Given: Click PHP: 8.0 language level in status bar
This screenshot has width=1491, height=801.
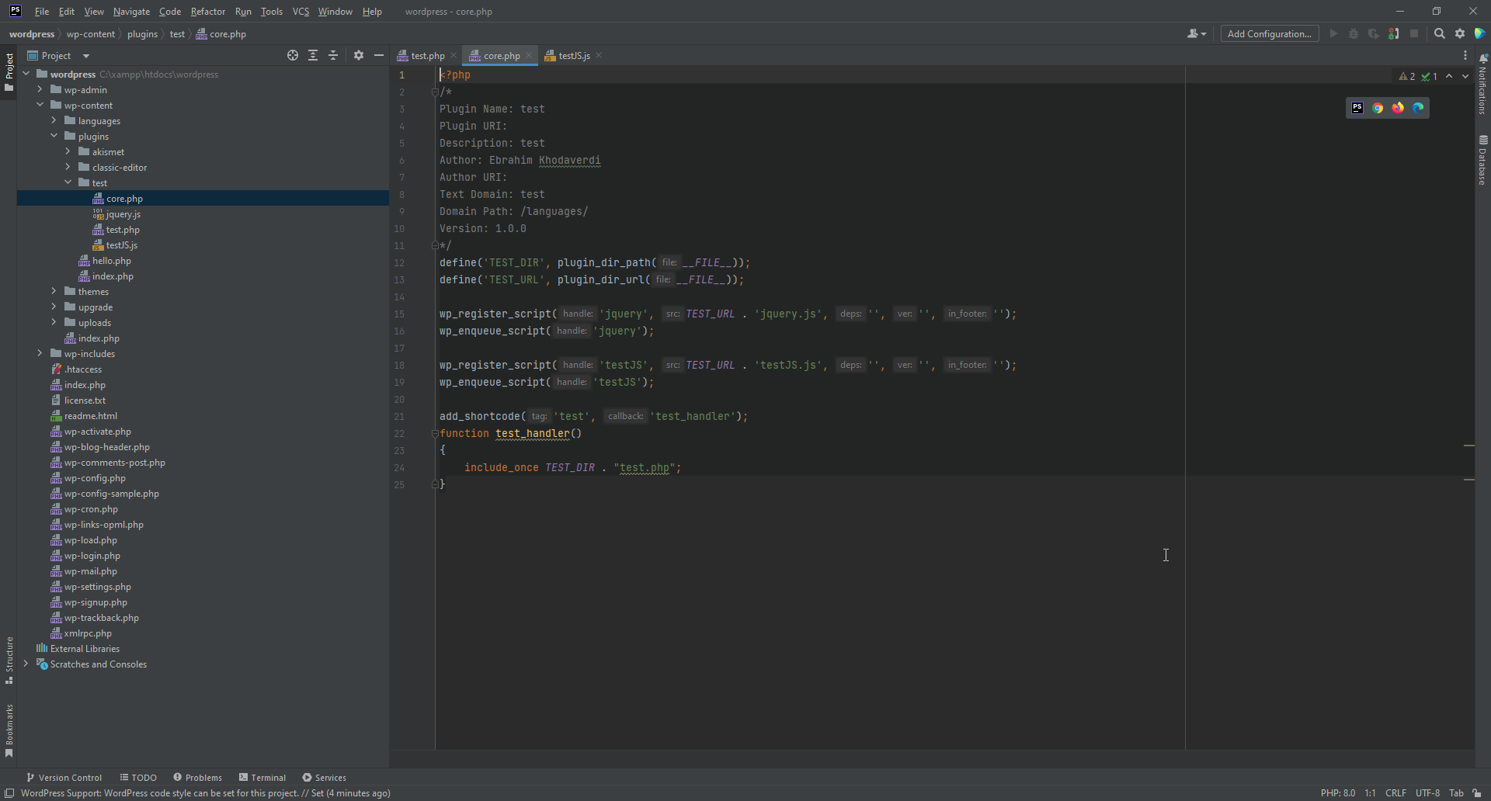Looking at the screenshot, I should 1337,792.
